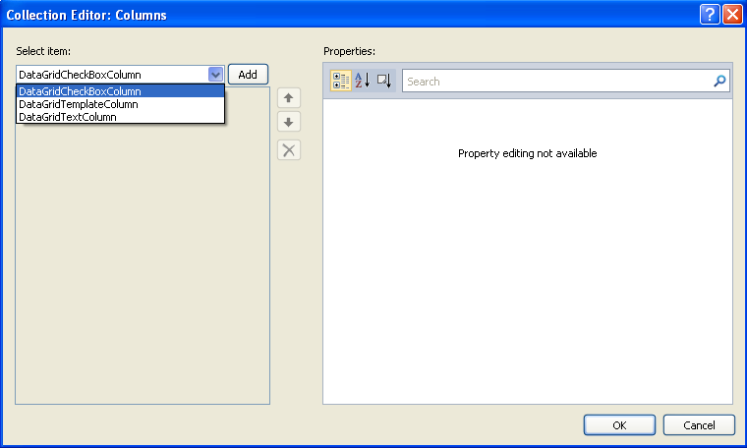Viewport: 747px width, 448px height.
Task: Move item up with the up arrow
Action: click(289, 98)
